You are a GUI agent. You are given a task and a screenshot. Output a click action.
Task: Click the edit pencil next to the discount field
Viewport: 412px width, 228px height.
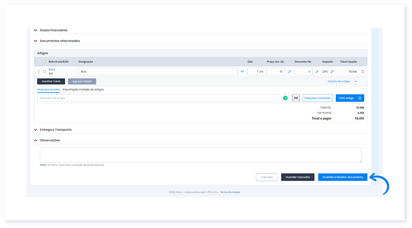click(317, 72)
